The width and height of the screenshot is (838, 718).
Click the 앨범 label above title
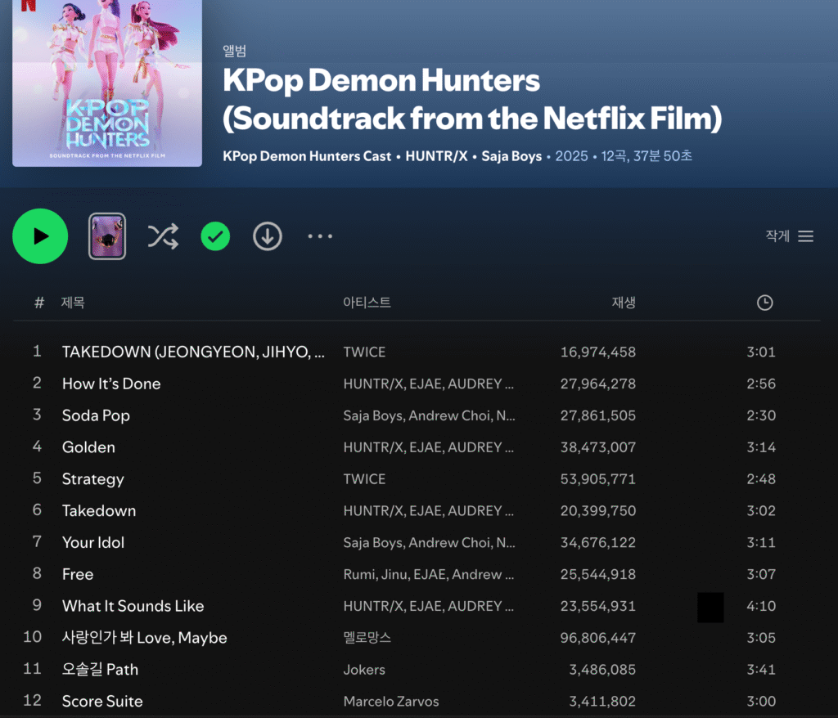click(x=235, y=51)
